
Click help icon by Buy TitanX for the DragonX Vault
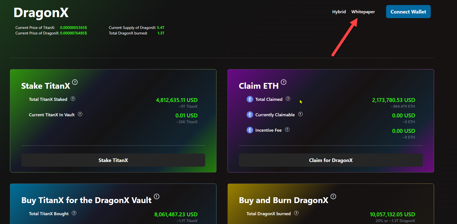click(x=157, y=196)
